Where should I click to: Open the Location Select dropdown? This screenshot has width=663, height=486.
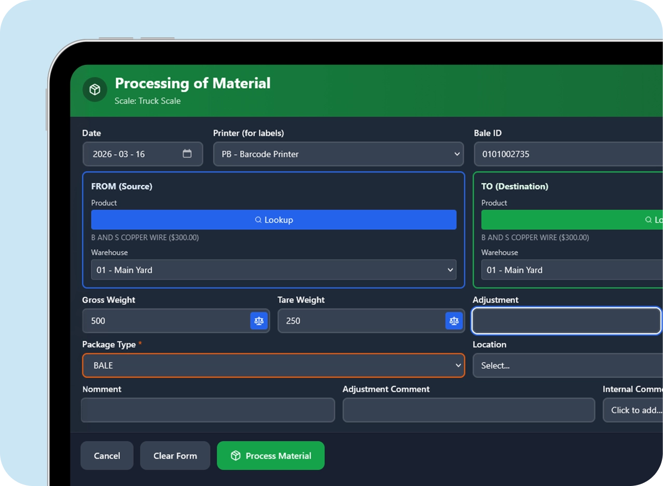568,366
